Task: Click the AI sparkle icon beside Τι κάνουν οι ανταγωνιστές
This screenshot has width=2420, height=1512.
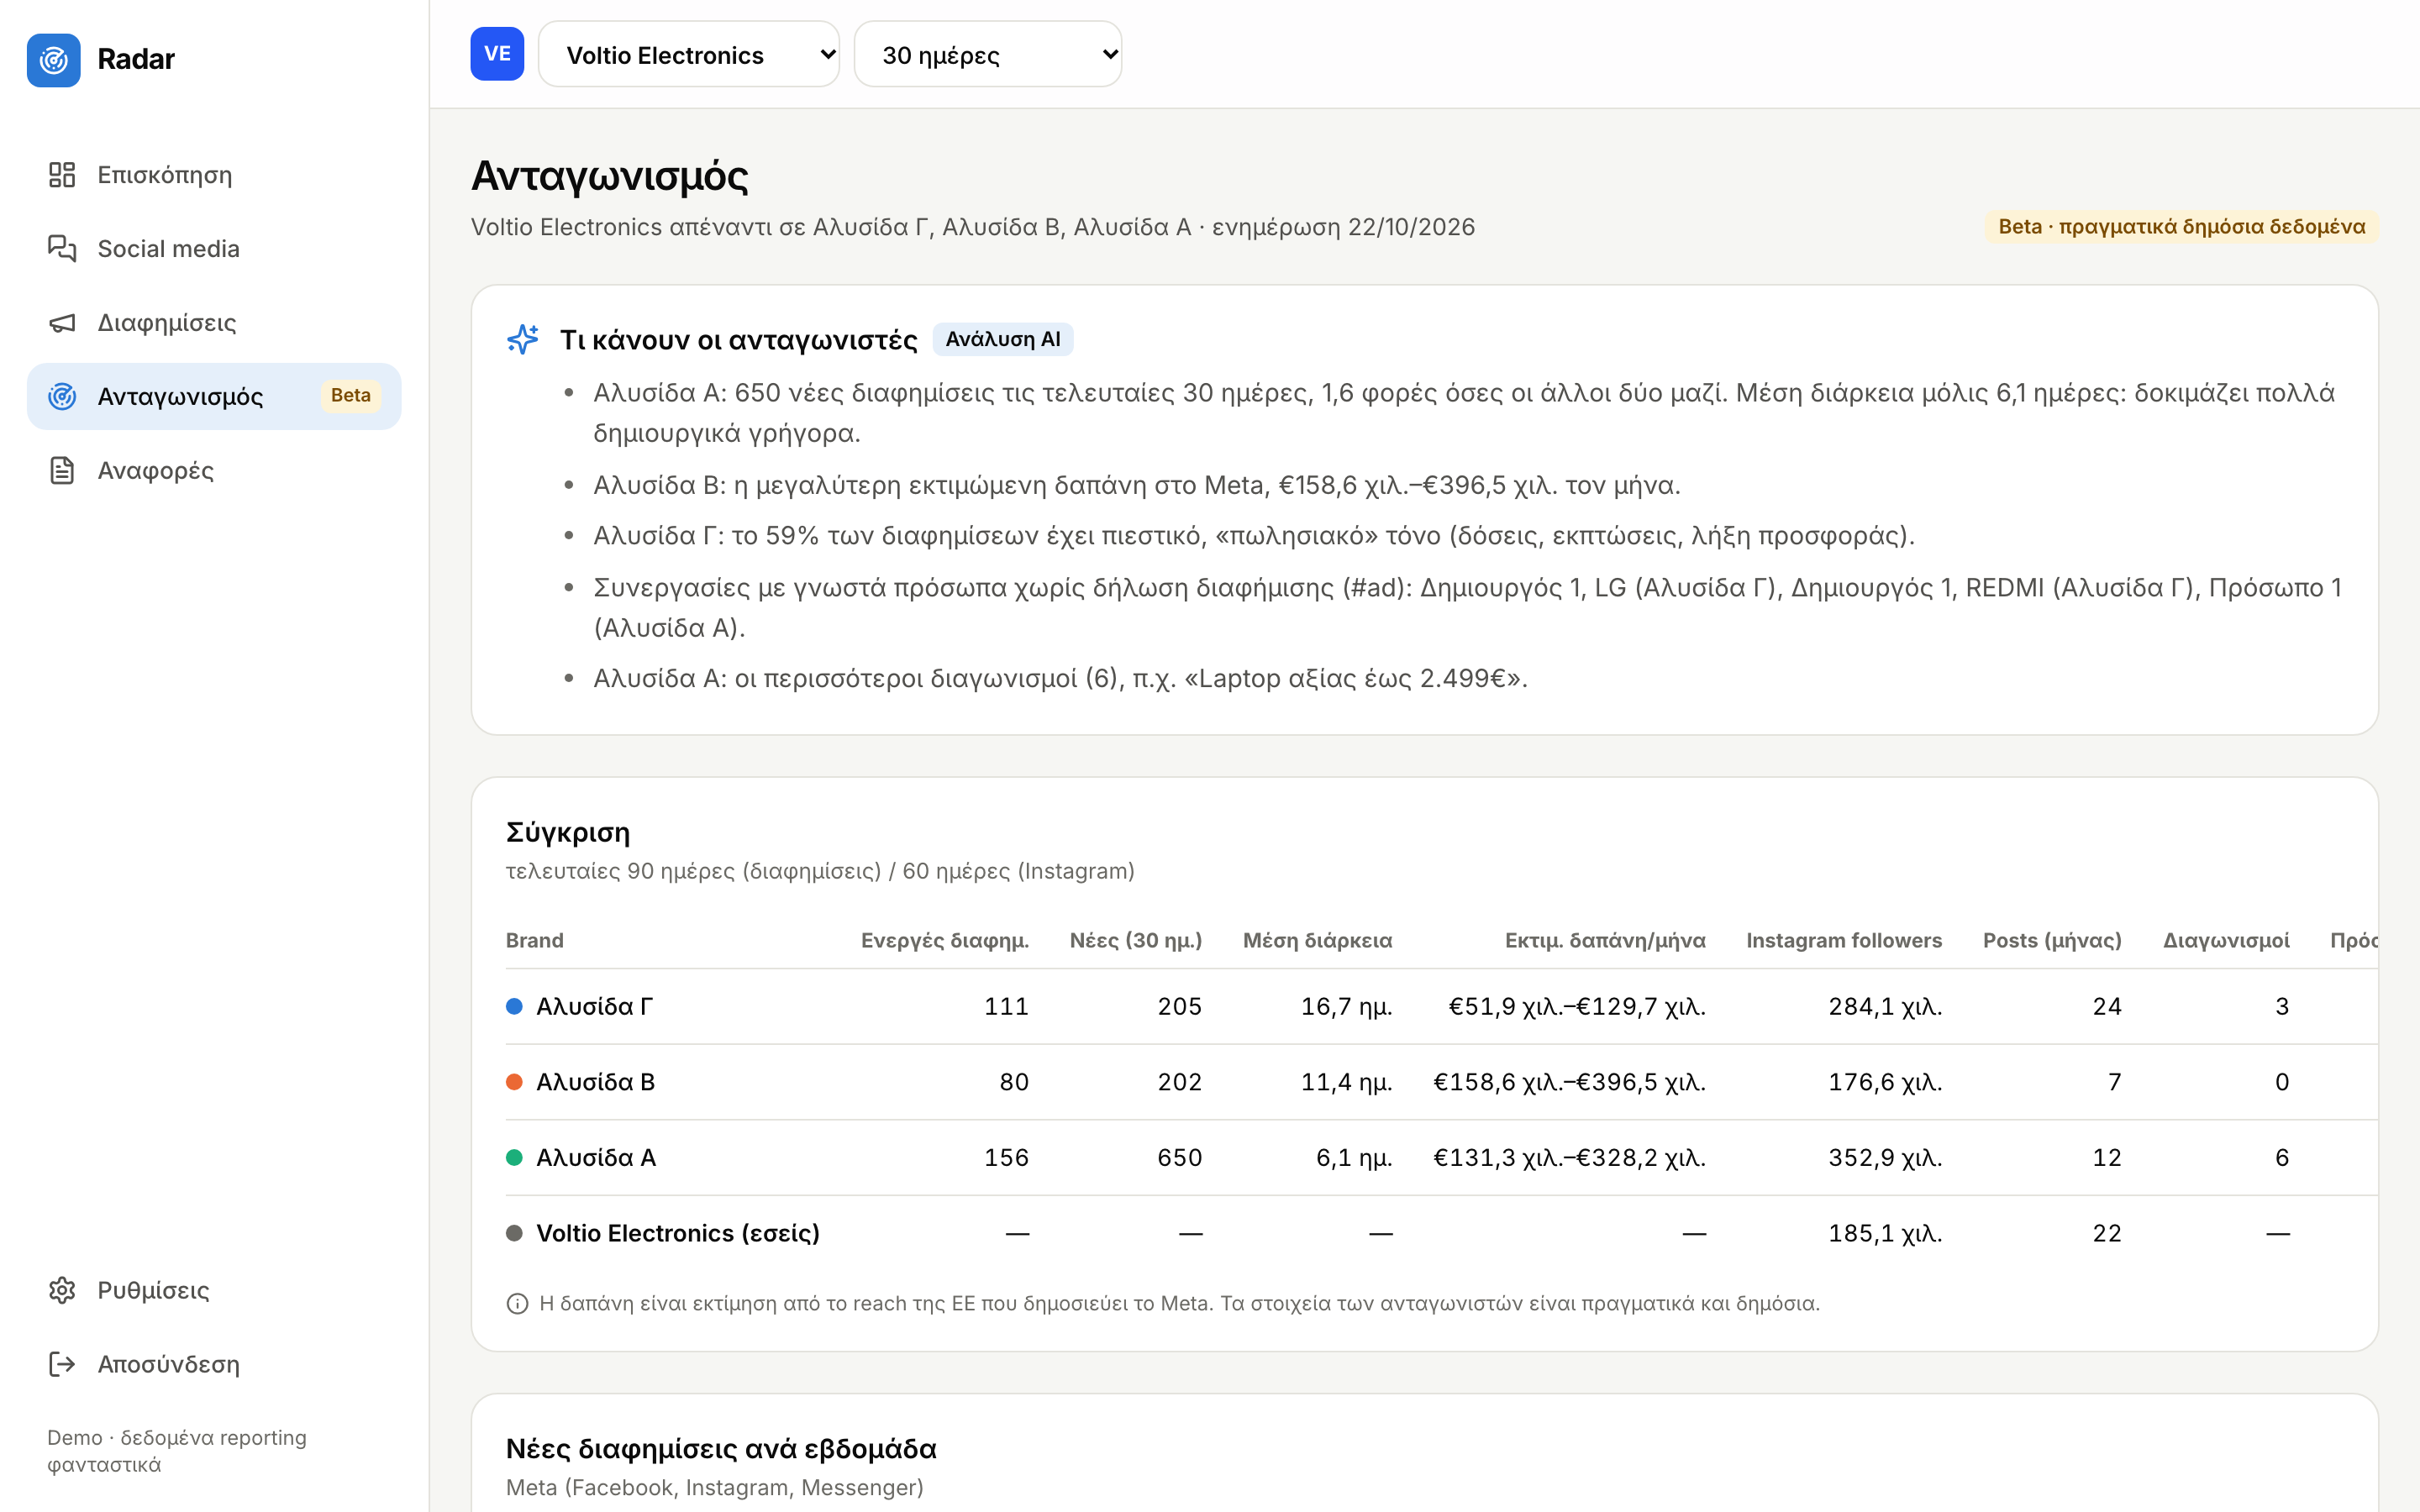Action: pos(523,340)
